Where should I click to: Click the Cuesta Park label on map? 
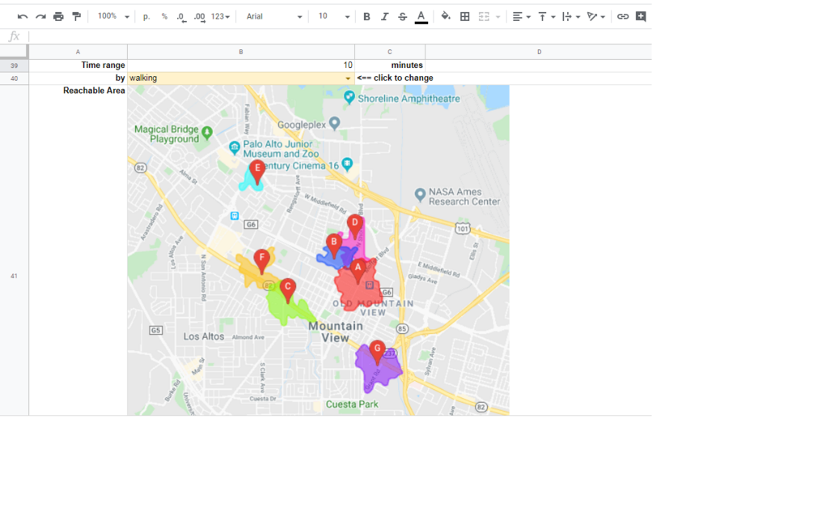click(x=352, y=404)
